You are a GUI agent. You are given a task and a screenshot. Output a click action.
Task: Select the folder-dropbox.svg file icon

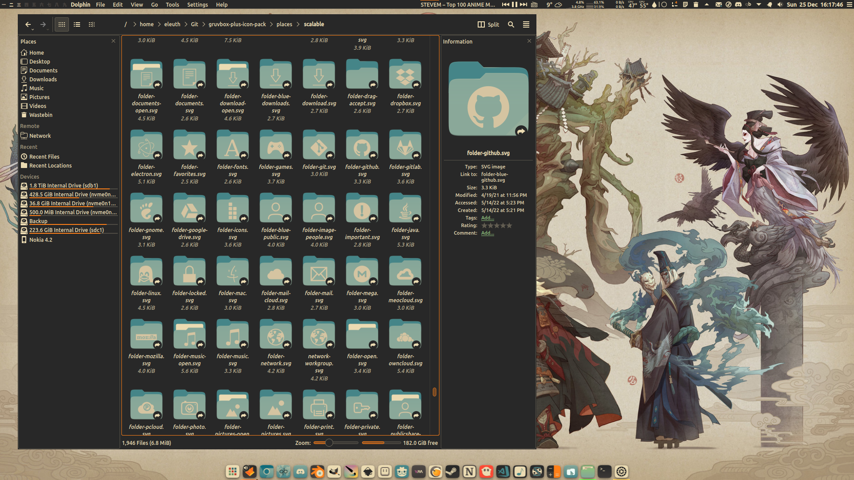tap(405, 74)
